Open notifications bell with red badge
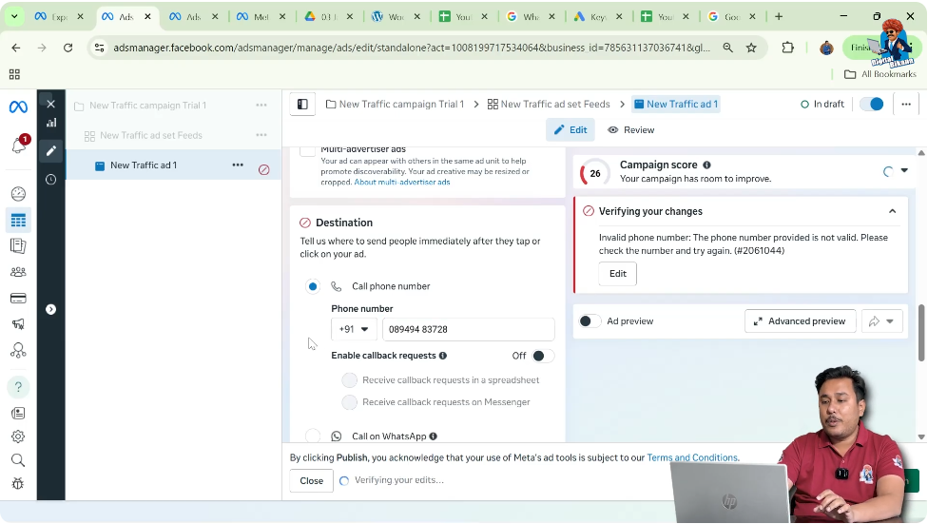 tap(19, 145)
